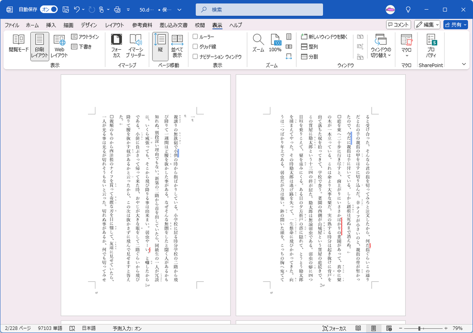Open the 校閲 ribbon tab
The height and width of the screenshot is (333, 473).
199,25
